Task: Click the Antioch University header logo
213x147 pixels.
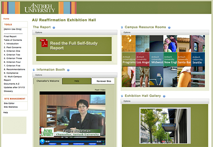Action: point(40,8)
